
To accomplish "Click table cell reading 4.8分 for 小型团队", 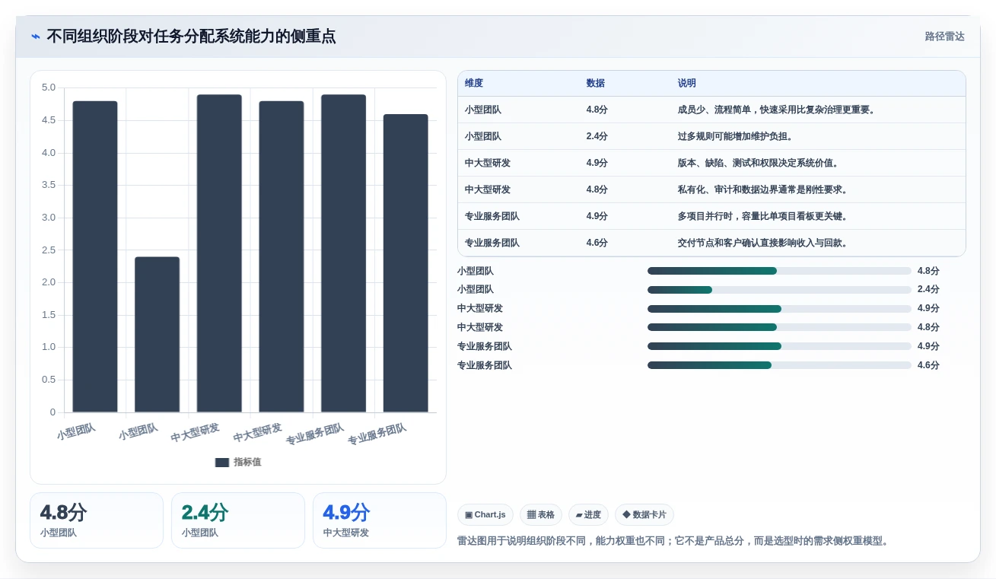I will pyautogui.click(x=597, y=110).
